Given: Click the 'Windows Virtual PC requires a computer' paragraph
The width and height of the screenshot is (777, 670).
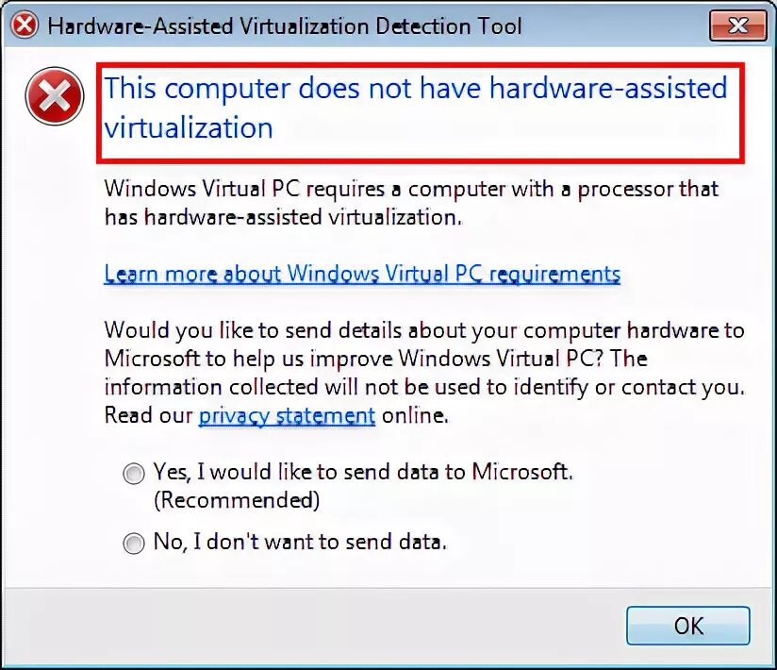Looking at the screenshot, I should tap(411, 203).
